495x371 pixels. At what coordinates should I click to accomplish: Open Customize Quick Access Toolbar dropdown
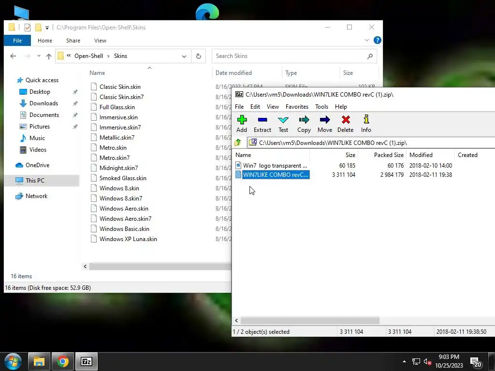pos(47,28)
